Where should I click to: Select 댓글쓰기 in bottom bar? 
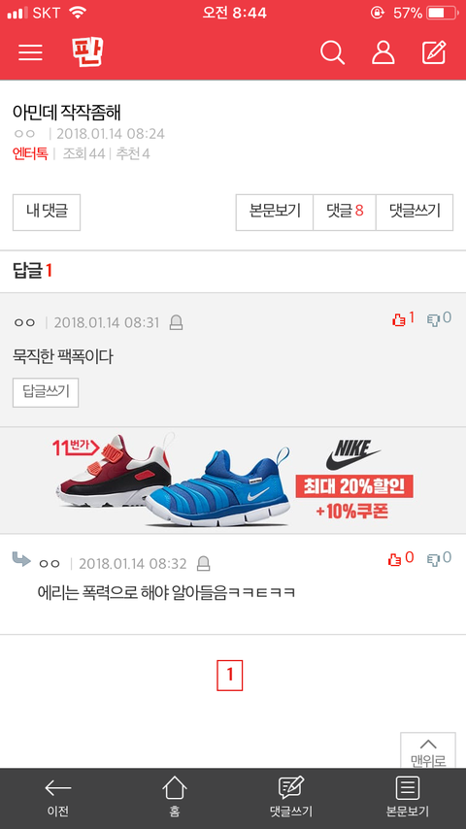coord(291,797)
